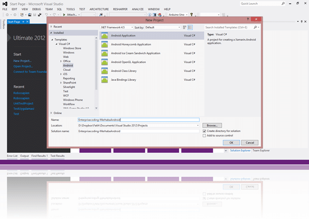
Task: Click the Android Application template icon
Action: coord(105,35)
